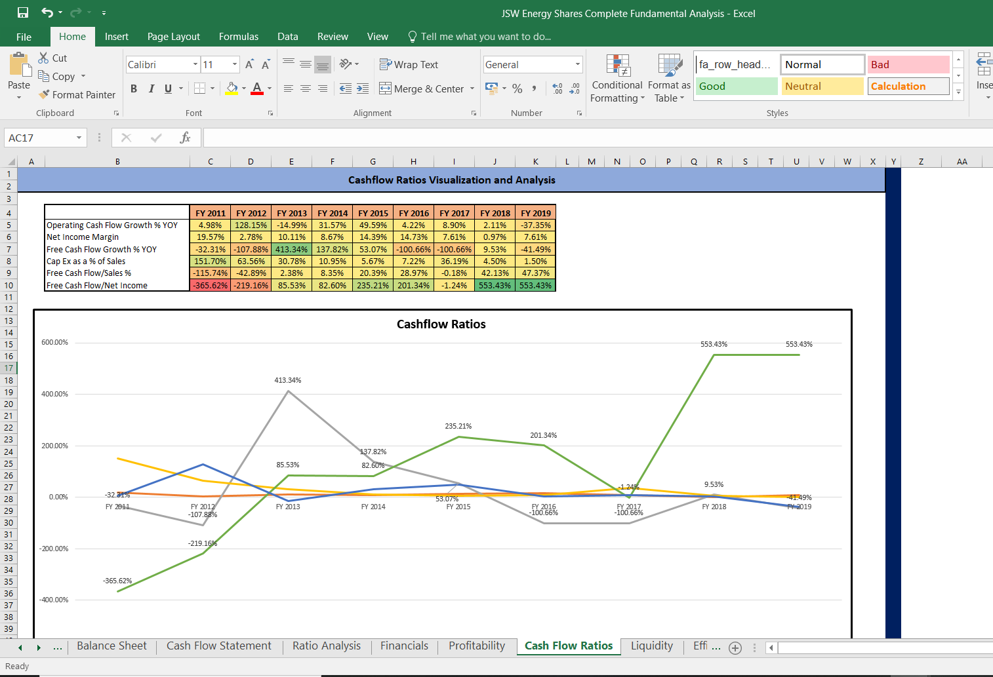Toggle Middle Align

[306, 64]
